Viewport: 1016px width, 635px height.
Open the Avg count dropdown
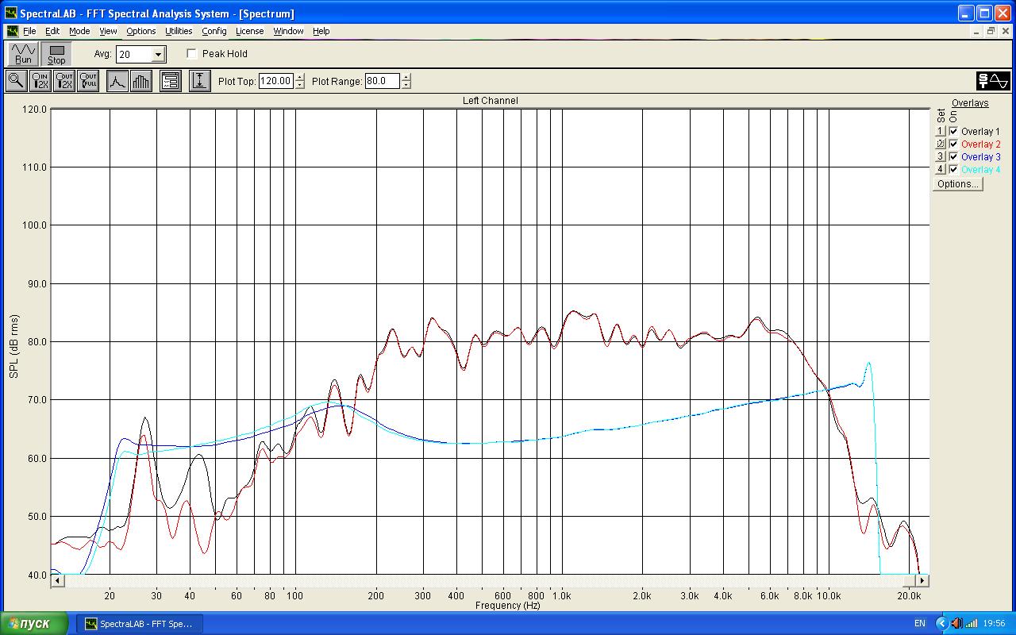158,55
